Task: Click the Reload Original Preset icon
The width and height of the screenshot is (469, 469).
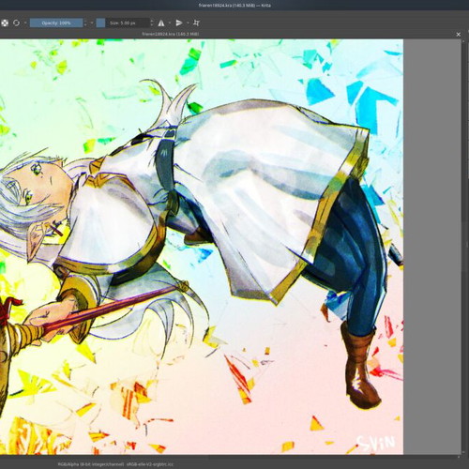Action: click(16, 23)
